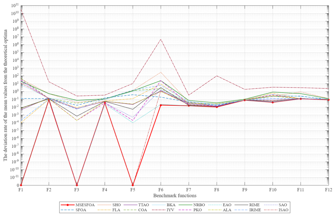Click the F3 x-axis tick label

pyautogui.click(x=77, y=190)
